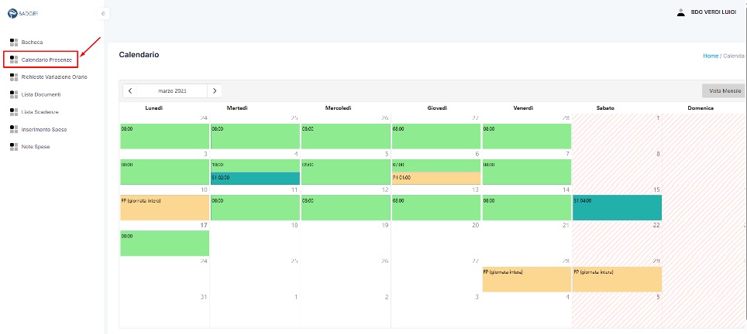Advance to next month with right arrow
Screen dimensions: 747x334
(215, 90)
